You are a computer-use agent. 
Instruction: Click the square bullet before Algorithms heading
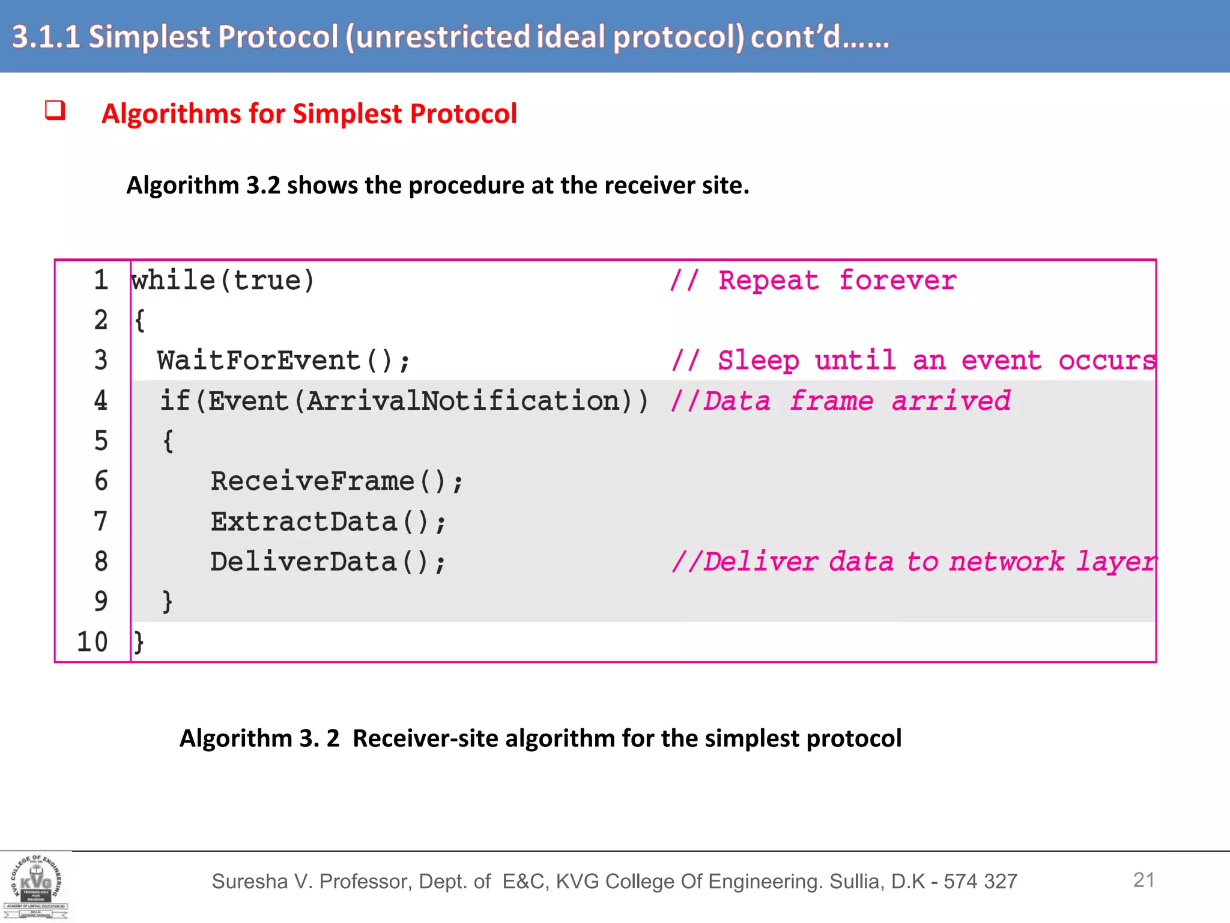point(55,111)
